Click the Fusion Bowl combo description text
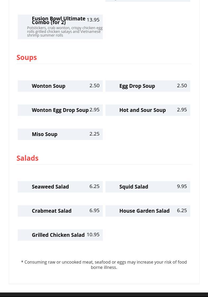The height and width of the screenshot is (297, 208). click(x=65, y=32)
